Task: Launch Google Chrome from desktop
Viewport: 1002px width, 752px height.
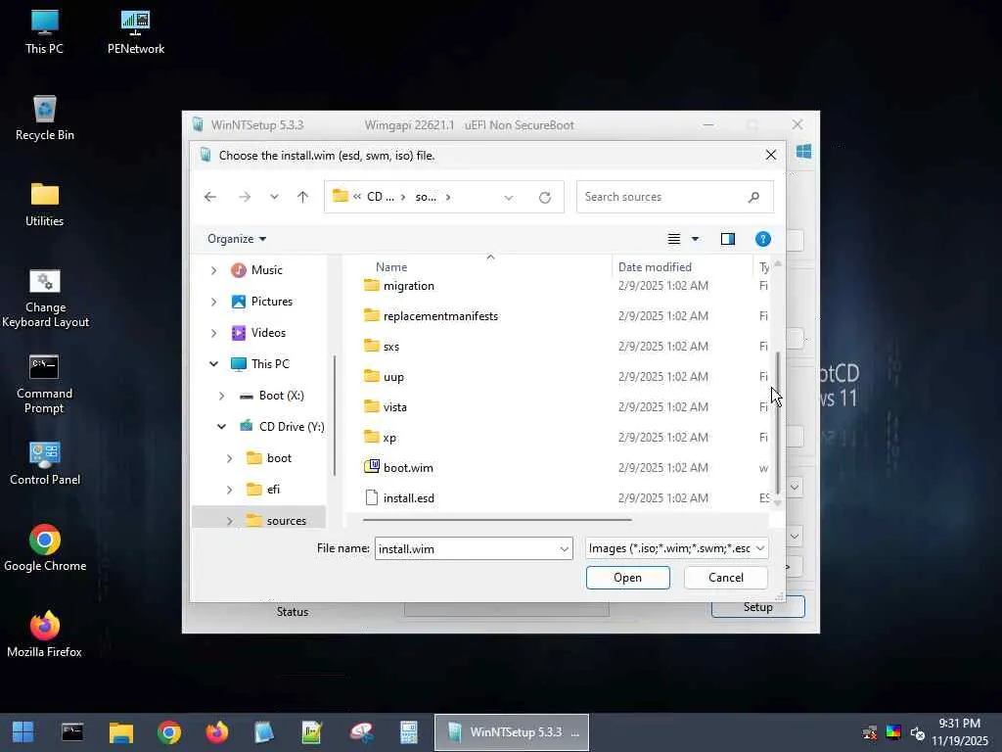Action: (x=45, y=548)
